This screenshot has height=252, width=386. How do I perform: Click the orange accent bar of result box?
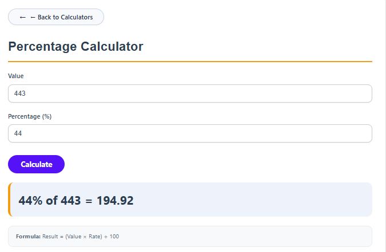(9, 200)
